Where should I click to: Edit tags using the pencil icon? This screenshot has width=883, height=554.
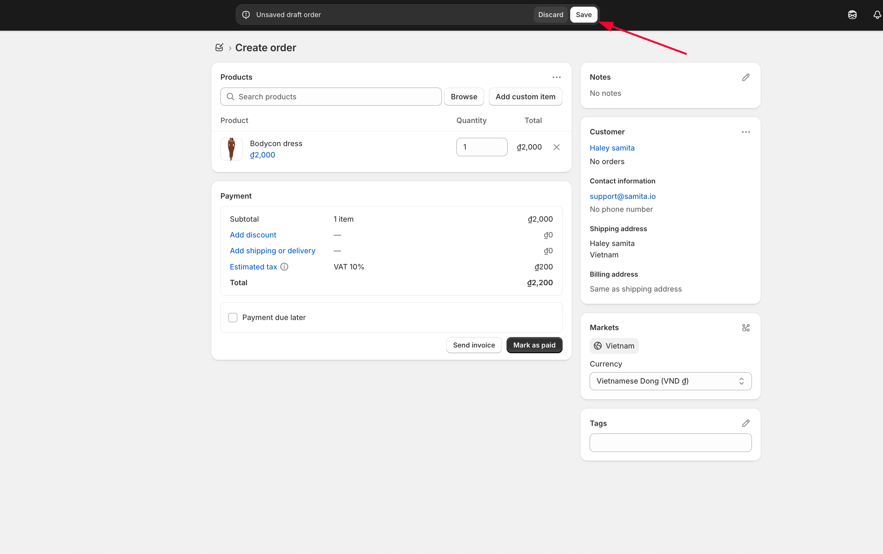pos(746,423)
